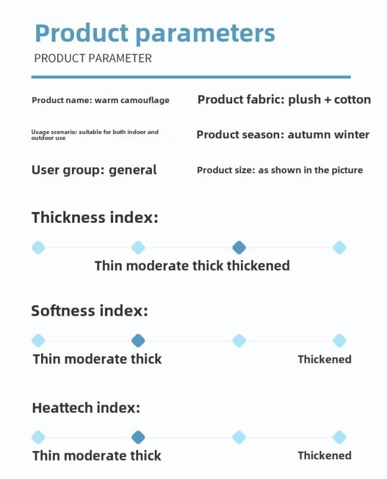This screenshot has height=479, width=387.
Task: Click the dark selected diamond on Heattech index
Action: coord(138,437)
